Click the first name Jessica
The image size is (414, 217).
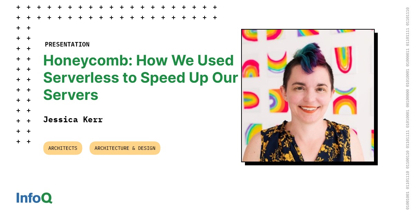(x=60, y=120)
